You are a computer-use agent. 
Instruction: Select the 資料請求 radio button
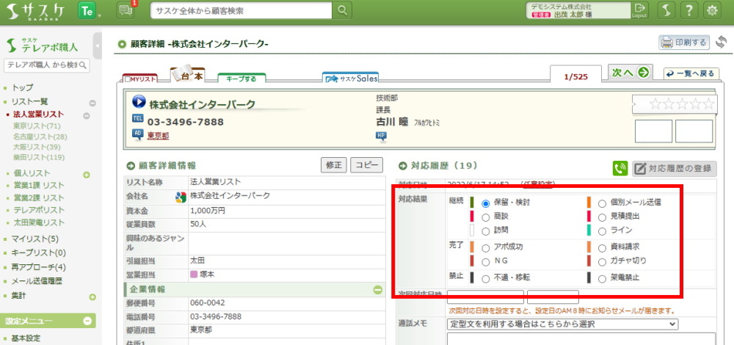pyautogui.click(x=602, y=247)
